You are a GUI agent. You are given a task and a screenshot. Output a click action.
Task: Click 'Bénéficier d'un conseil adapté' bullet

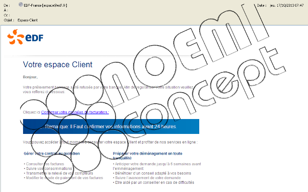coord(152,173)
